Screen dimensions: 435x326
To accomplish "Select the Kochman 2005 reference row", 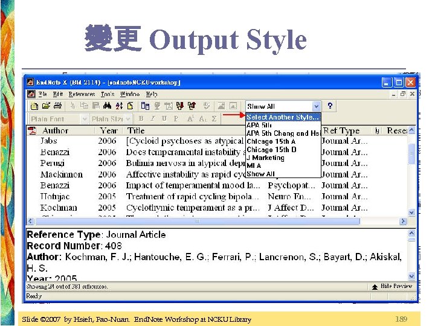I will (x=217, y=208).
